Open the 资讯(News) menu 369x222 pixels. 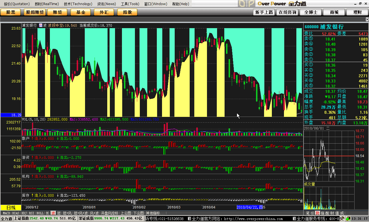coord(106,4)
